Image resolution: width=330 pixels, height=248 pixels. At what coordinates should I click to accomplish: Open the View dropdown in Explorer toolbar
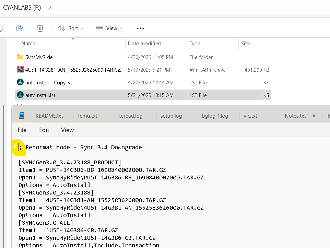click(x=109, y=28)
